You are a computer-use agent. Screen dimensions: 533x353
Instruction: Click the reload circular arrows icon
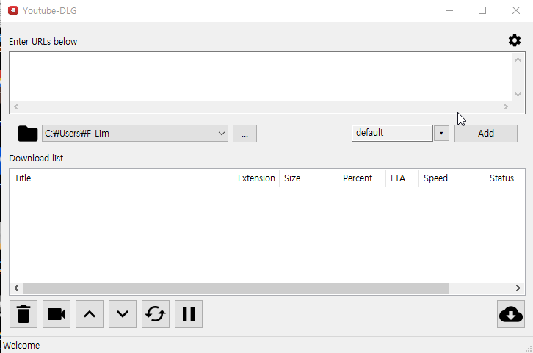click(x=156, y=314)
